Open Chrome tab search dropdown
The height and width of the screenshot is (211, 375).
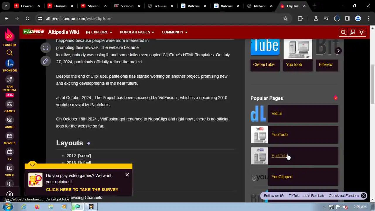[x=6, y=6]
